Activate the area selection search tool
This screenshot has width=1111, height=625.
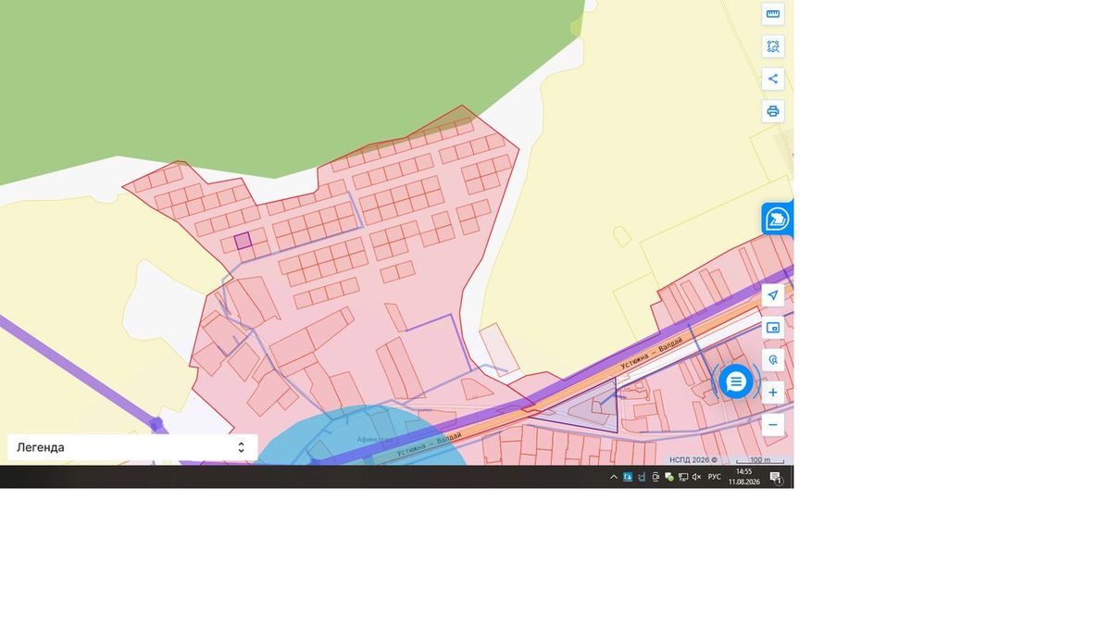[x=773, y=46]
